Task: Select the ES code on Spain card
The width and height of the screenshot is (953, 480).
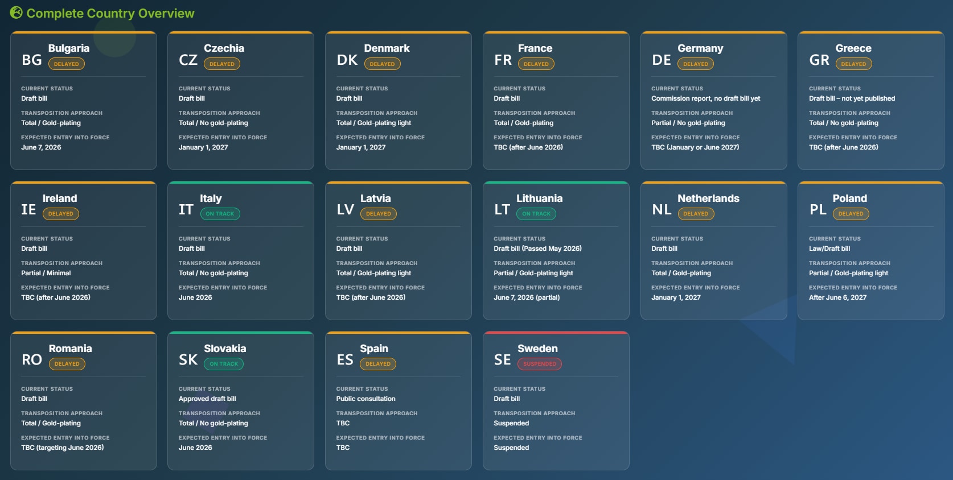Action: 345,360
